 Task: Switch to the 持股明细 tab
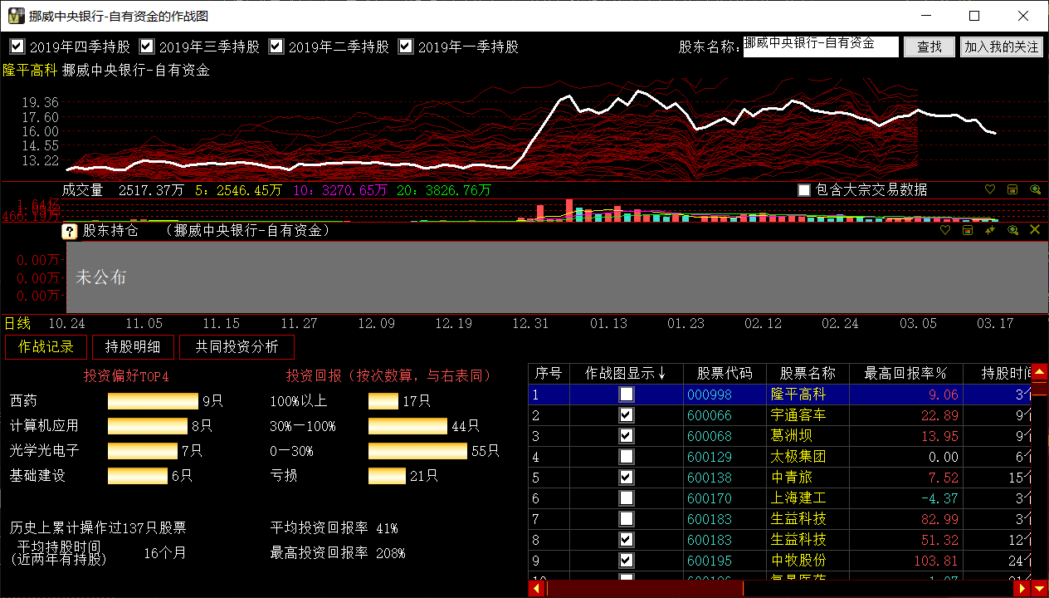[x=133, y=347]
